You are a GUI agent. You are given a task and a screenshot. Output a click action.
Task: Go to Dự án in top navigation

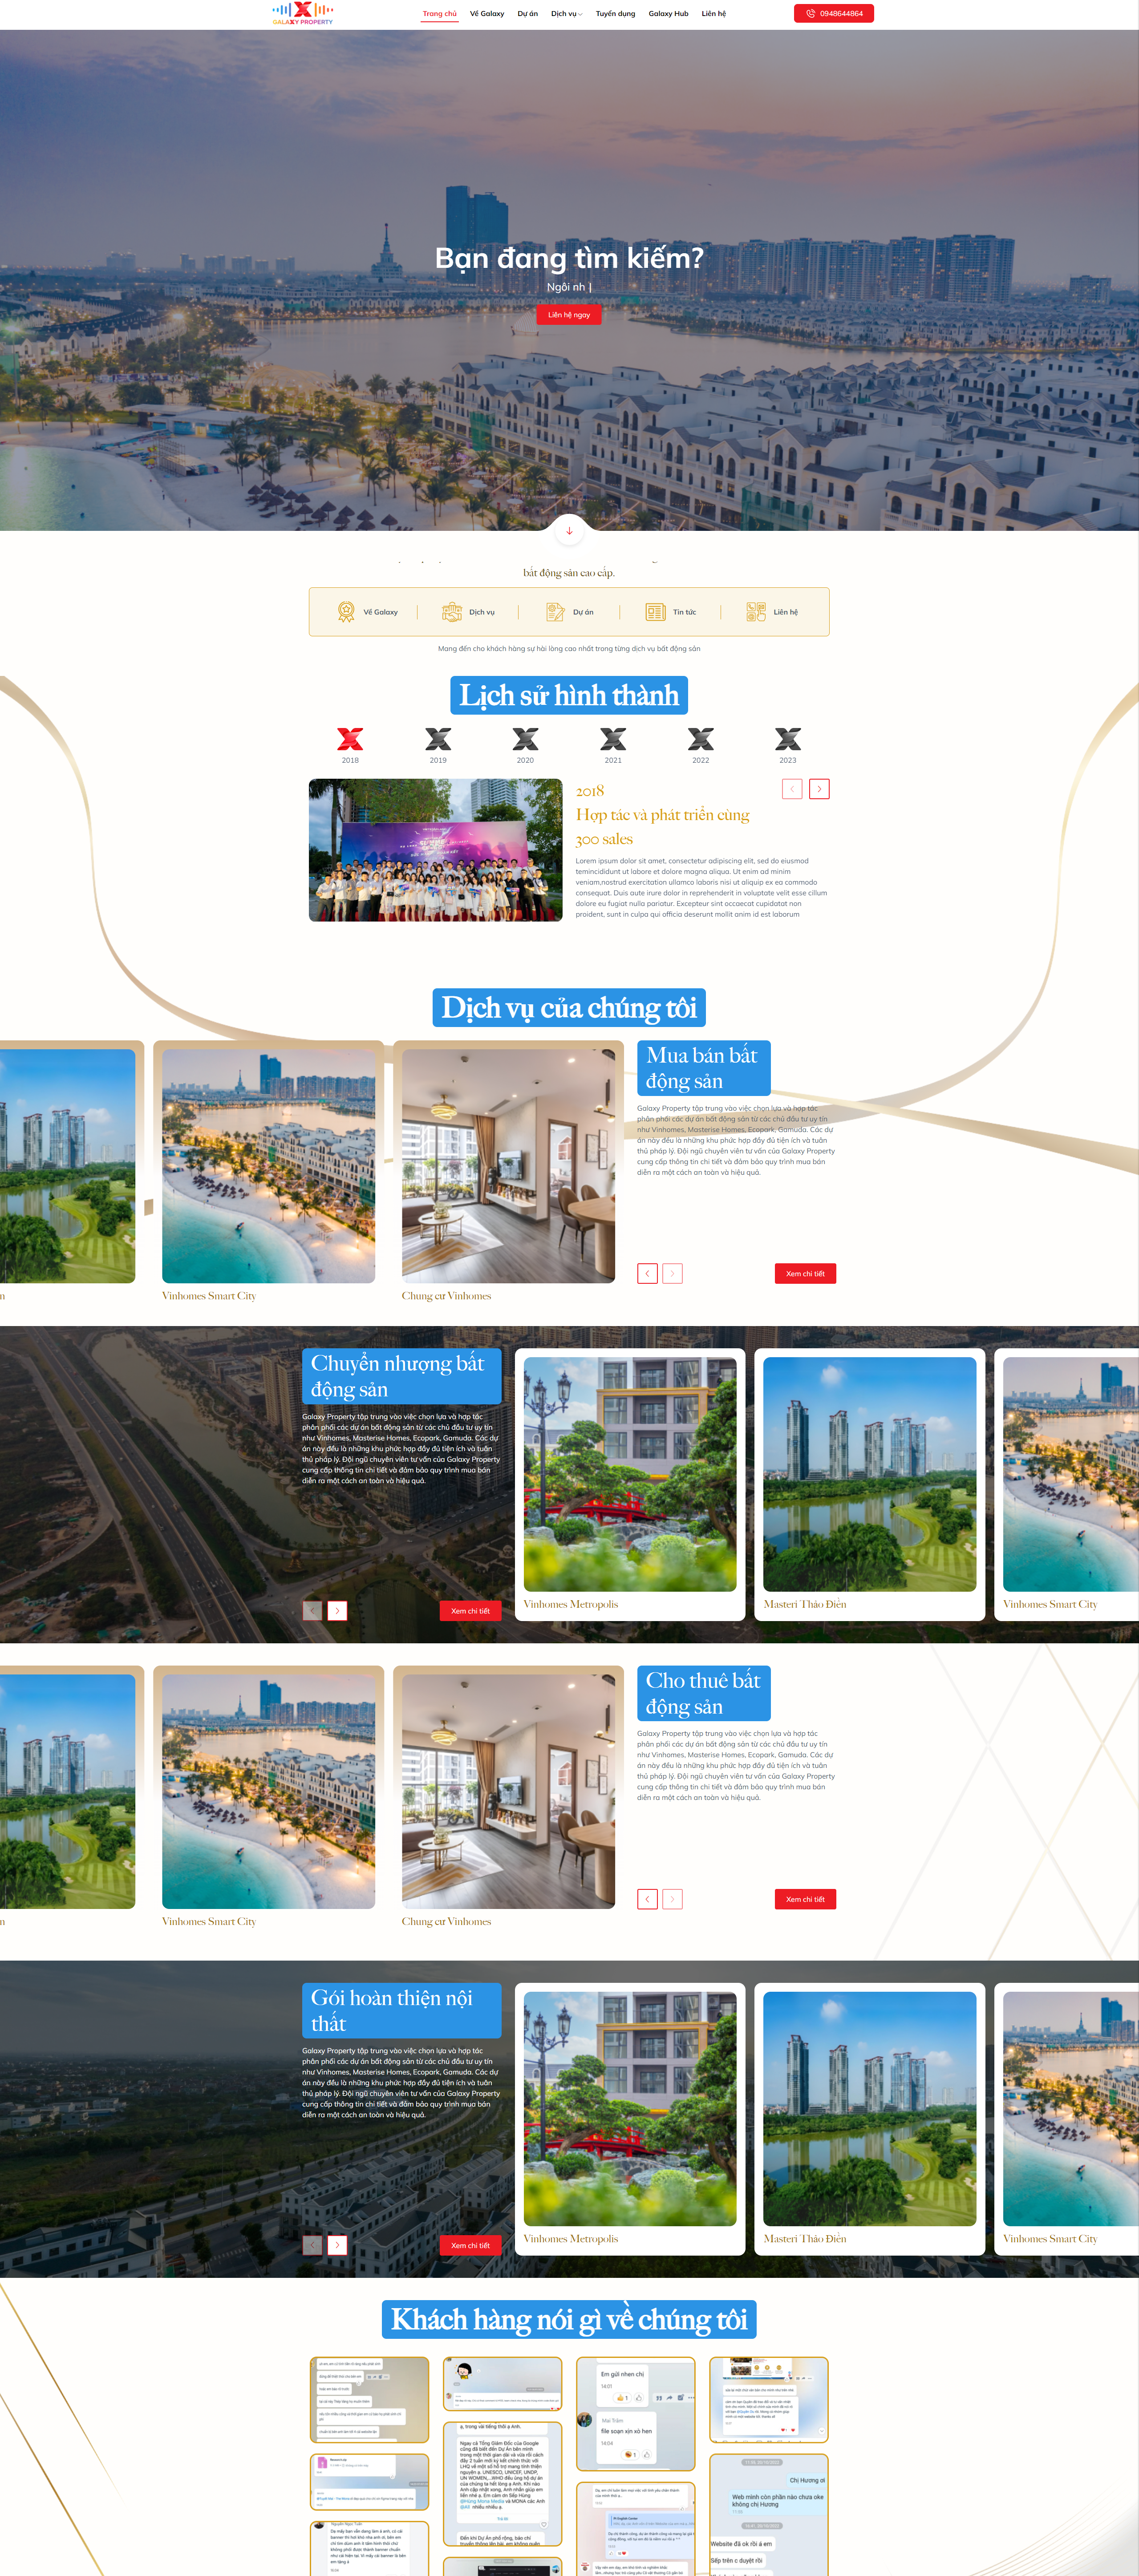coord(527,14)
